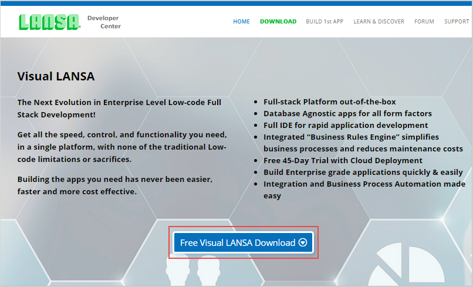Click the down-arrow icon in download button
Viewport: 473px width, 287px height.
click(303, 242)
